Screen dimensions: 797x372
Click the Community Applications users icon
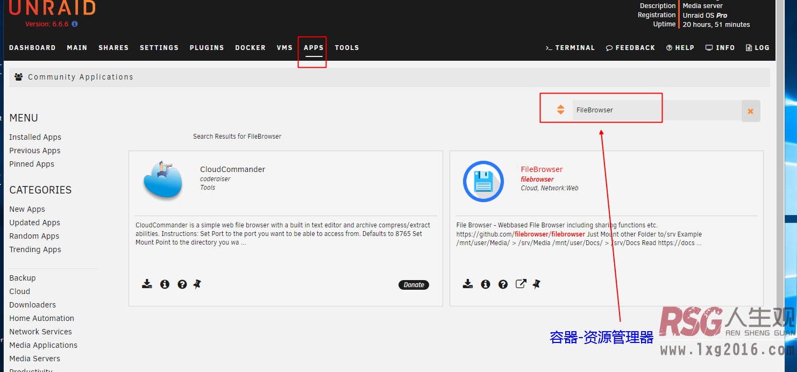pos(19,77)
